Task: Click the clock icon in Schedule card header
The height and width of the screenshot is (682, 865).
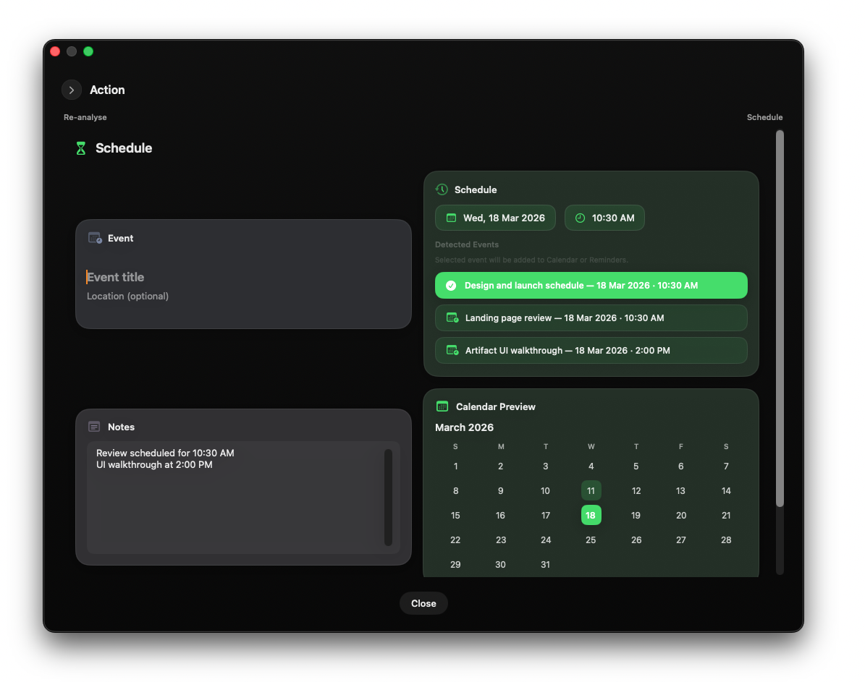Action: pos(442,189)
